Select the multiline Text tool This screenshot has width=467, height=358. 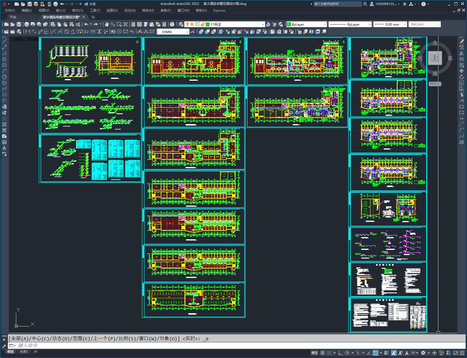(4, 148)
